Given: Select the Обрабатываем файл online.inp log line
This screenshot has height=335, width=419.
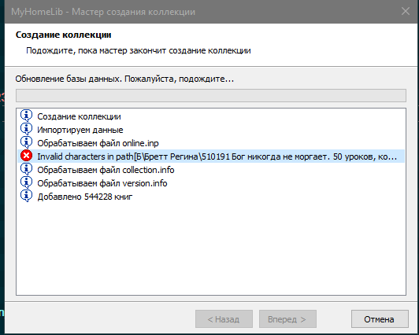Looking at the screenshot, I should [x=98, y=143].
